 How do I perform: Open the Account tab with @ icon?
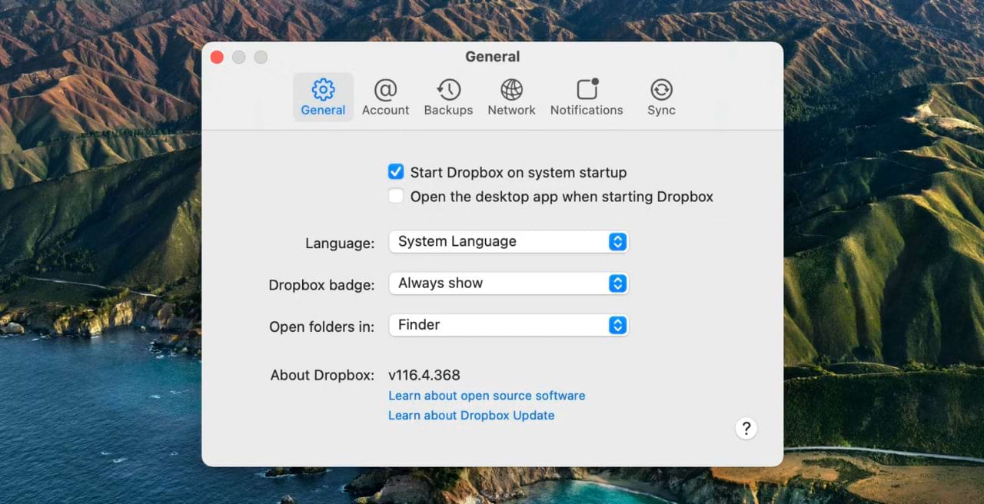[x=385, y=97]
